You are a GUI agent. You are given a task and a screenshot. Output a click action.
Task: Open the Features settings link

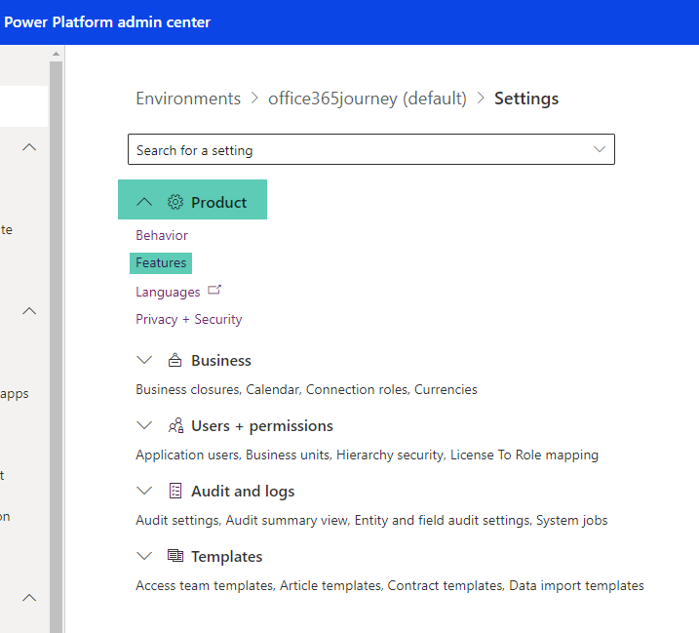(161, 262)
